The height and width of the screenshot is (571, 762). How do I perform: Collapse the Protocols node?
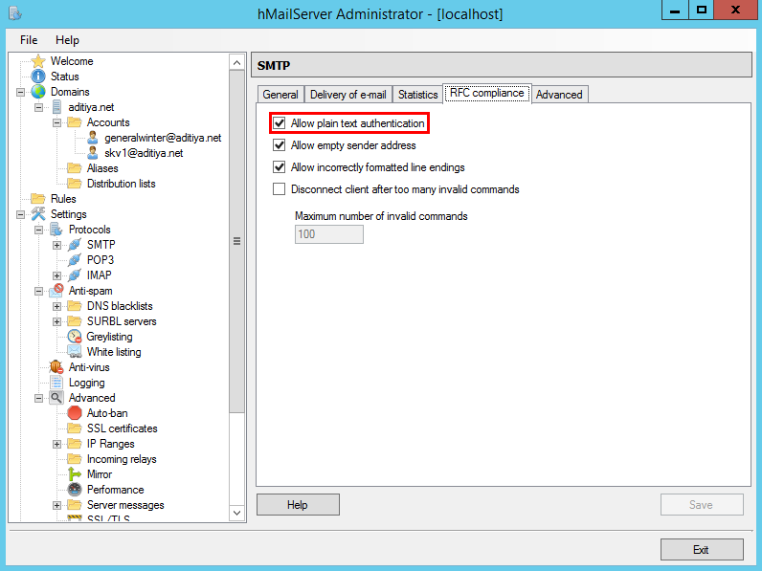pos(39,230)
